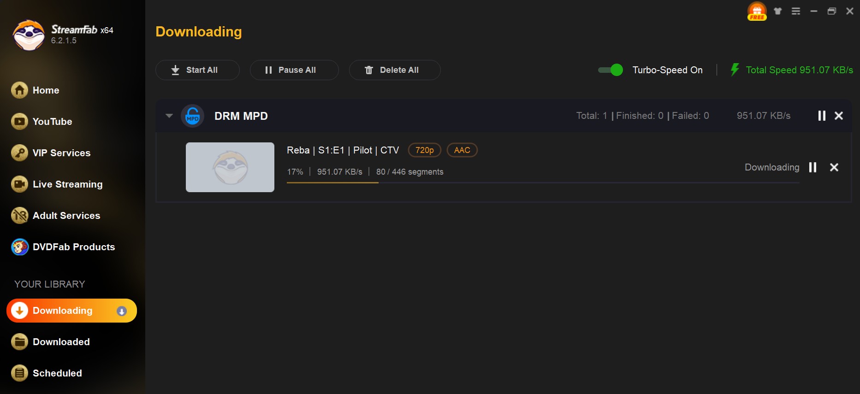Open the hamburger main menu
This screenshot has height=394, width=860.
tap(796, 11)
